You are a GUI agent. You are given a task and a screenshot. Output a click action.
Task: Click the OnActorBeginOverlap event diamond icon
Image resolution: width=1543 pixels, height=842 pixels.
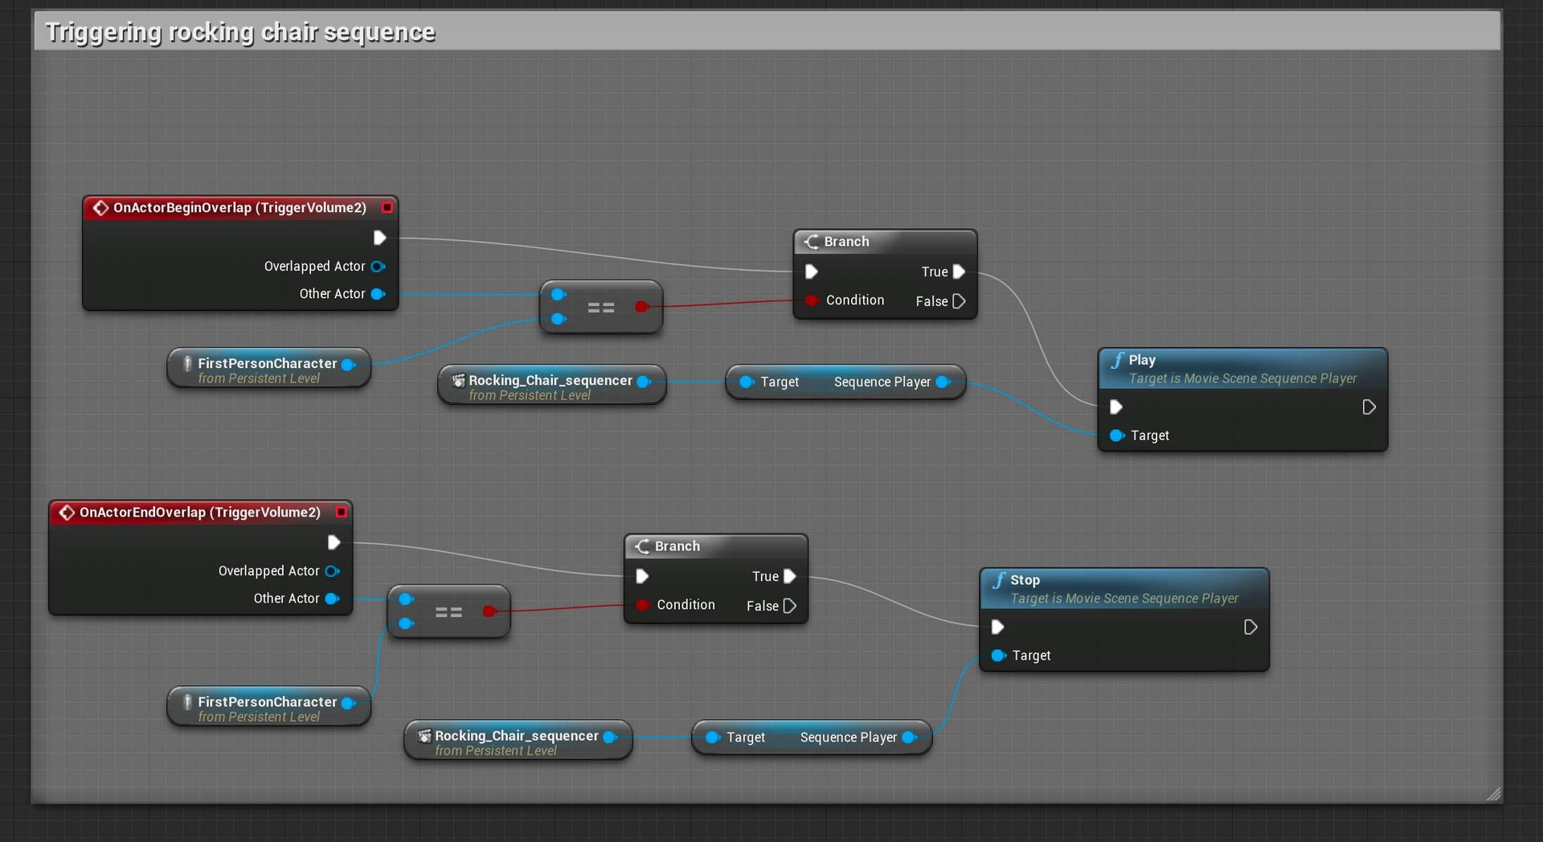tap(100, 208)
